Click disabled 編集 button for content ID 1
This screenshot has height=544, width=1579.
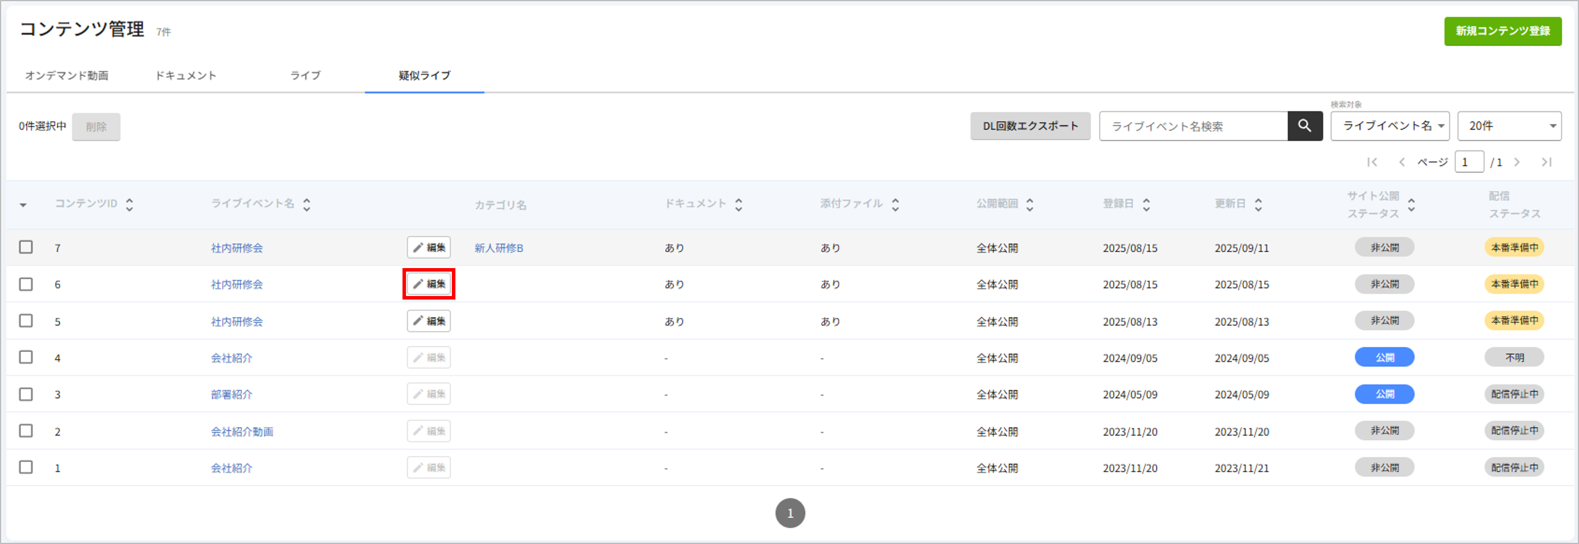tap(429, 467)
